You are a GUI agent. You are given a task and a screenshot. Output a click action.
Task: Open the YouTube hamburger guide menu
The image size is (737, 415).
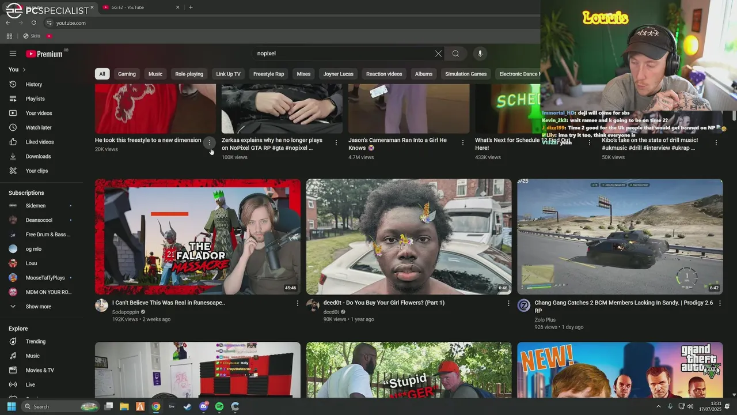(x=13, y=54)
